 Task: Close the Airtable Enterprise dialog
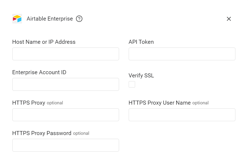coord(229,19)
